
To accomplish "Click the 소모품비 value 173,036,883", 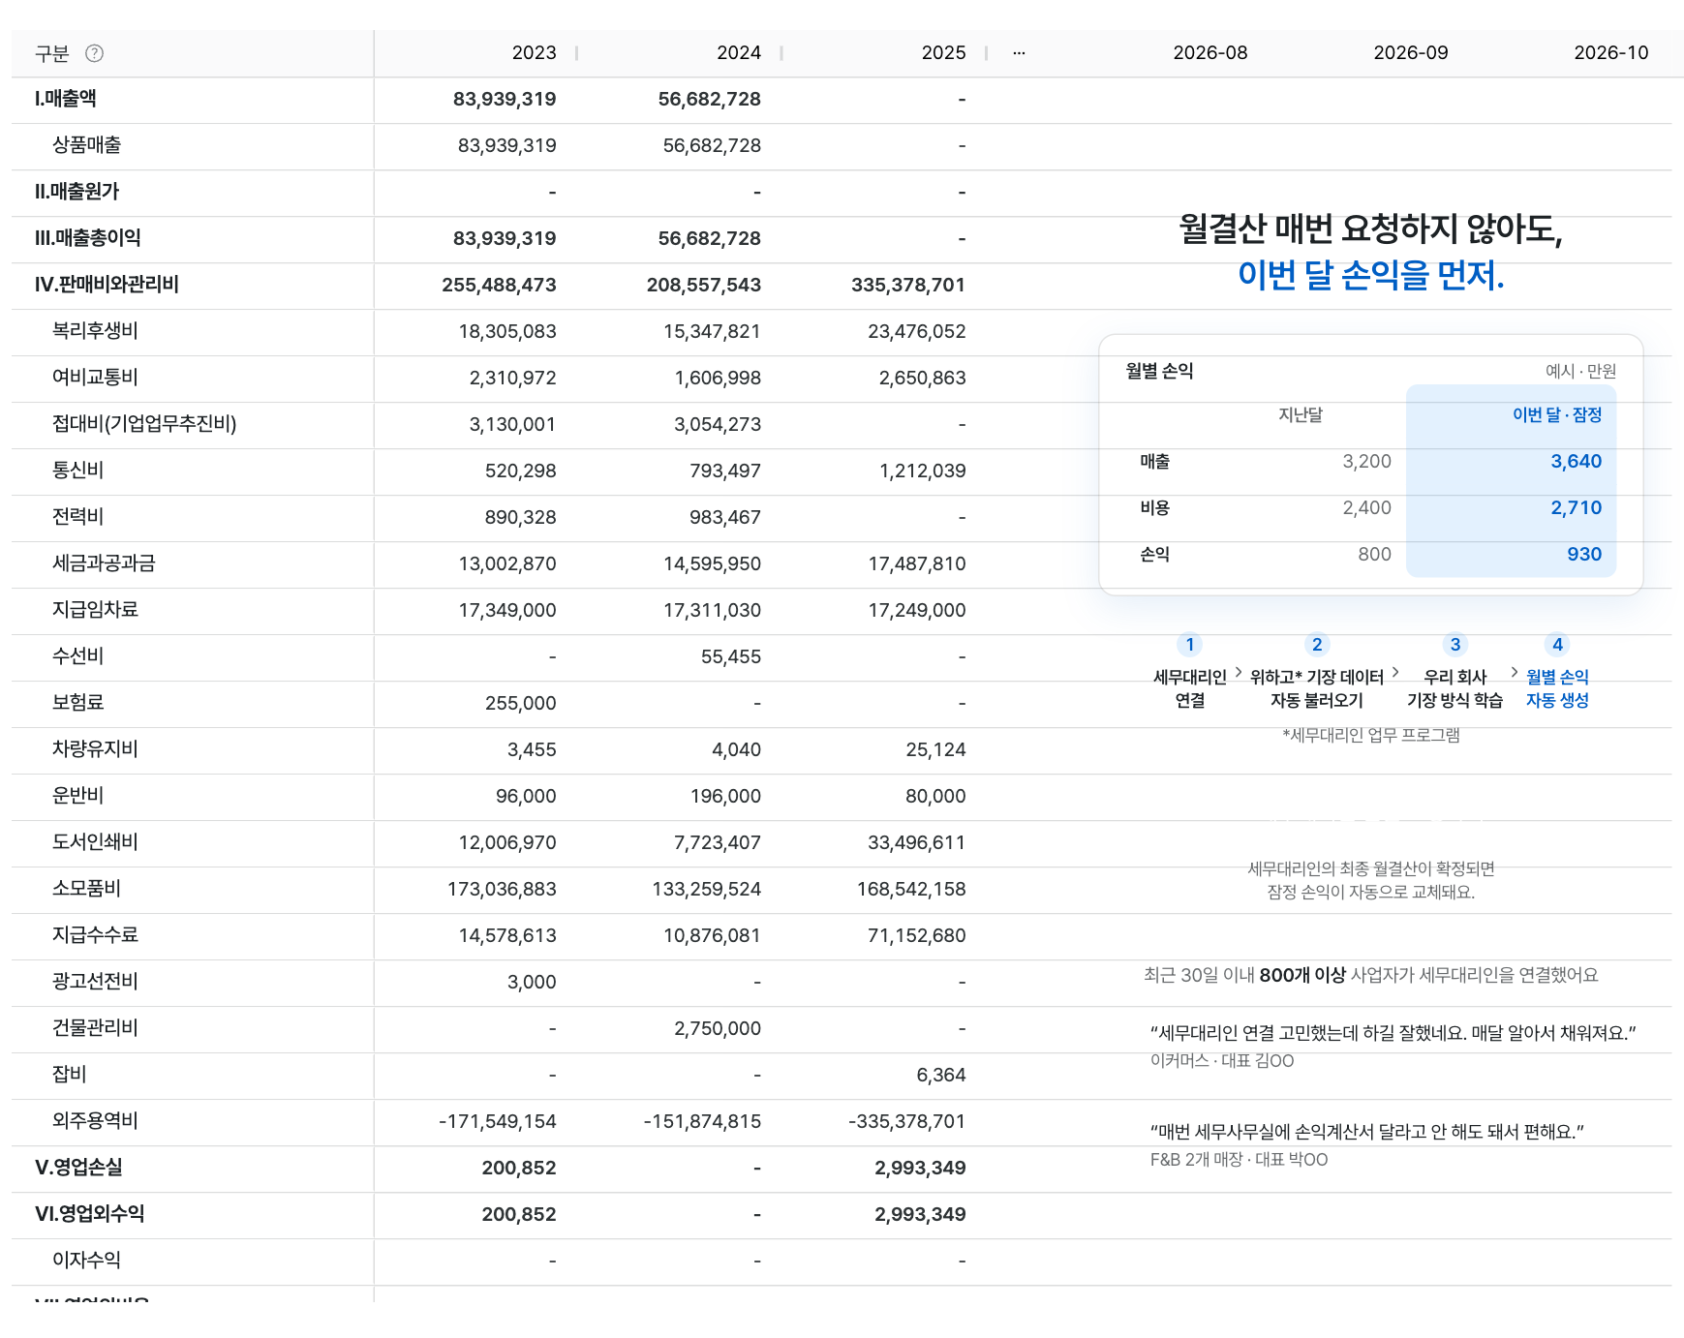I will tap(502, 889).
